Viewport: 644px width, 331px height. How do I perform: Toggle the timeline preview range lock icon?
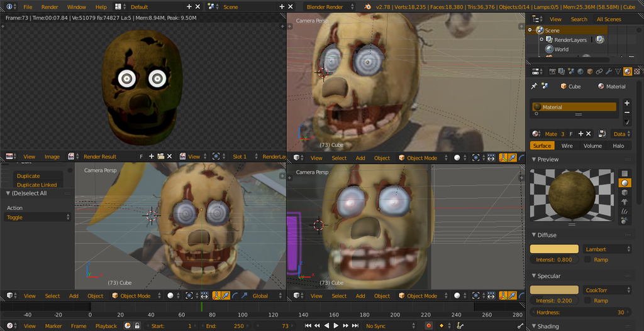click(x=137, y=326)
